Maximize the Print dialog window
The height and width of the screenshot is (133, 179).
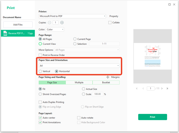[x=170, y=5]
